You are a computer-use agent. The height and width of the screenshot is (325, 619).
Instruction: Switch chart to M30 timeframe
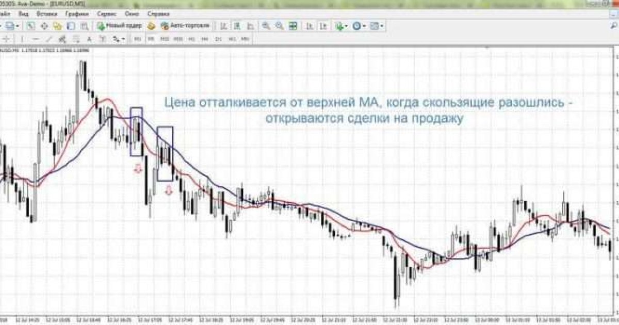tap(178, 39)
